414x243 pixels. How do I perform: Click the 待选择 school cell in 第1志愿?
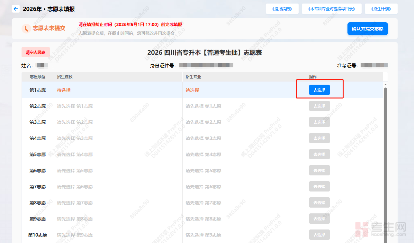pos(64,90)
